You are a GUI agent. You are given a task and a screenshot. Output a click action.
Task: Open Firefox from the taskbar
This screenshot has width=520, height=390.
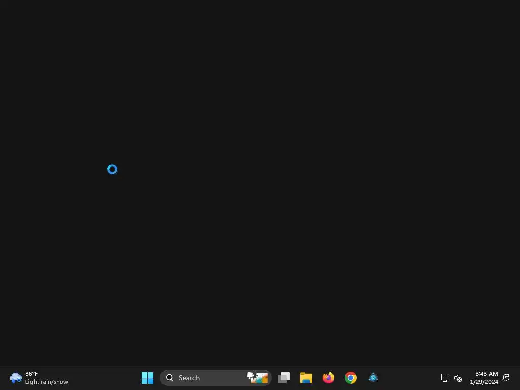[329, 378]
